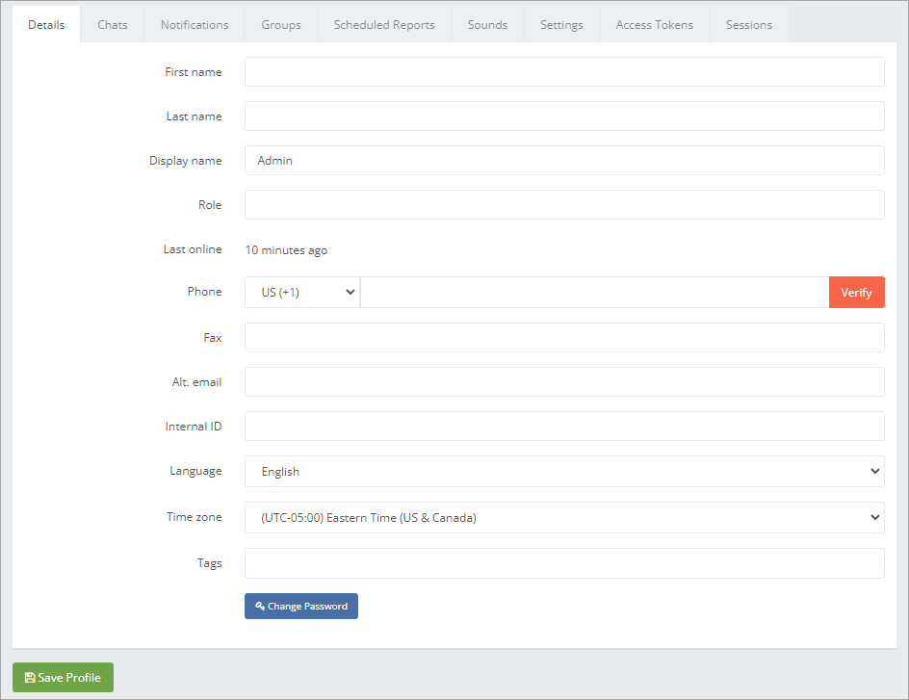This screenshot has width=909, height=700.
Task: View the Access Tokens tab
Action: (654, 25)
